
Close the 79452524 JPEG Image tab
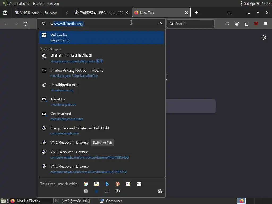pos(127,13)
